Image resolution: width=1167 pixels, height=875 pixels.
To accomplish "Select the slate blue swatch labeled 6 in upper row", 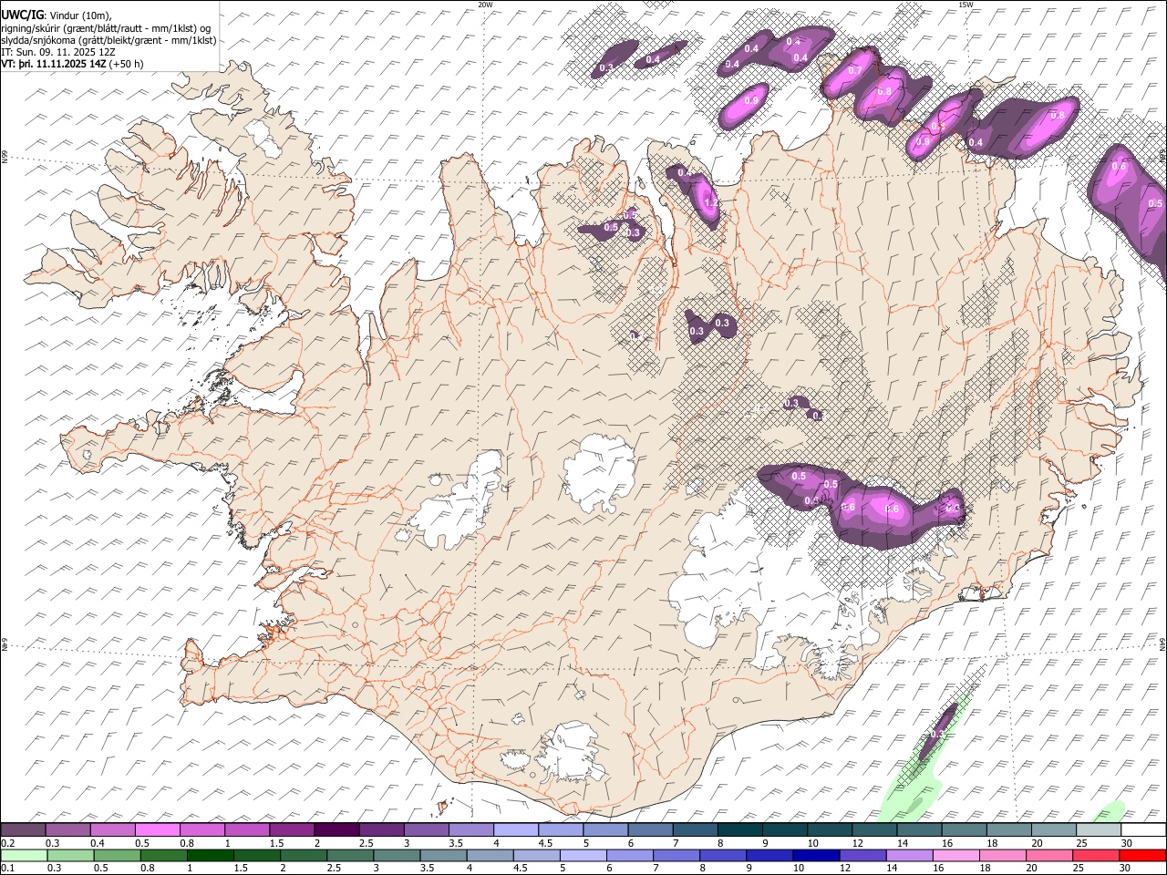I will pos(651,830).
